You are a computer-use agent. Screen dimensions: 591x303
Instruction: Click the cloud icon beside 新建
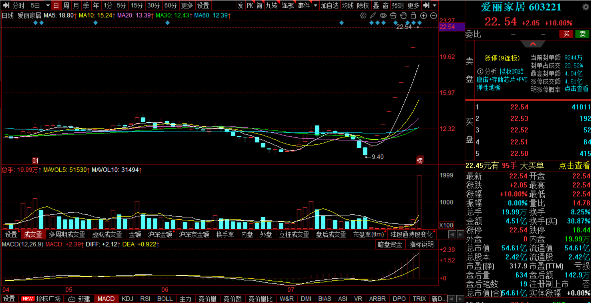pos(72,299)
